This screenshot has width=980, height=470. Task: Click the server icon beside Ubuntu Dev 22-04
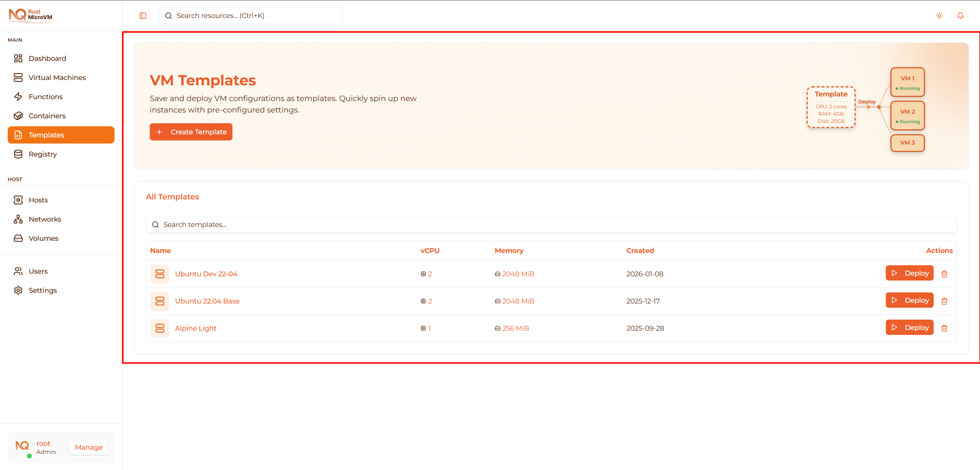(x=160, y=274)
